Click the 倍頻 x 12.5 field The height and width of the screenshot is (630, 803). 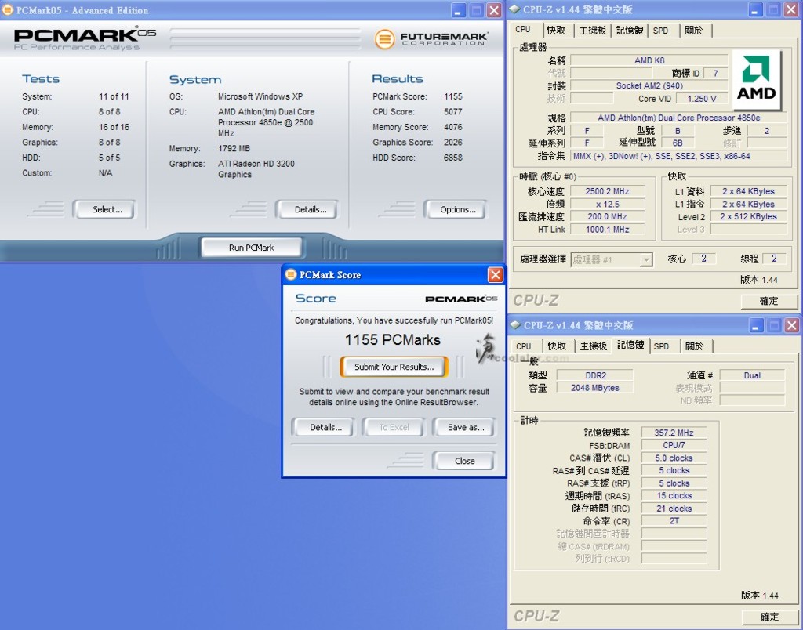pos(608,205)
